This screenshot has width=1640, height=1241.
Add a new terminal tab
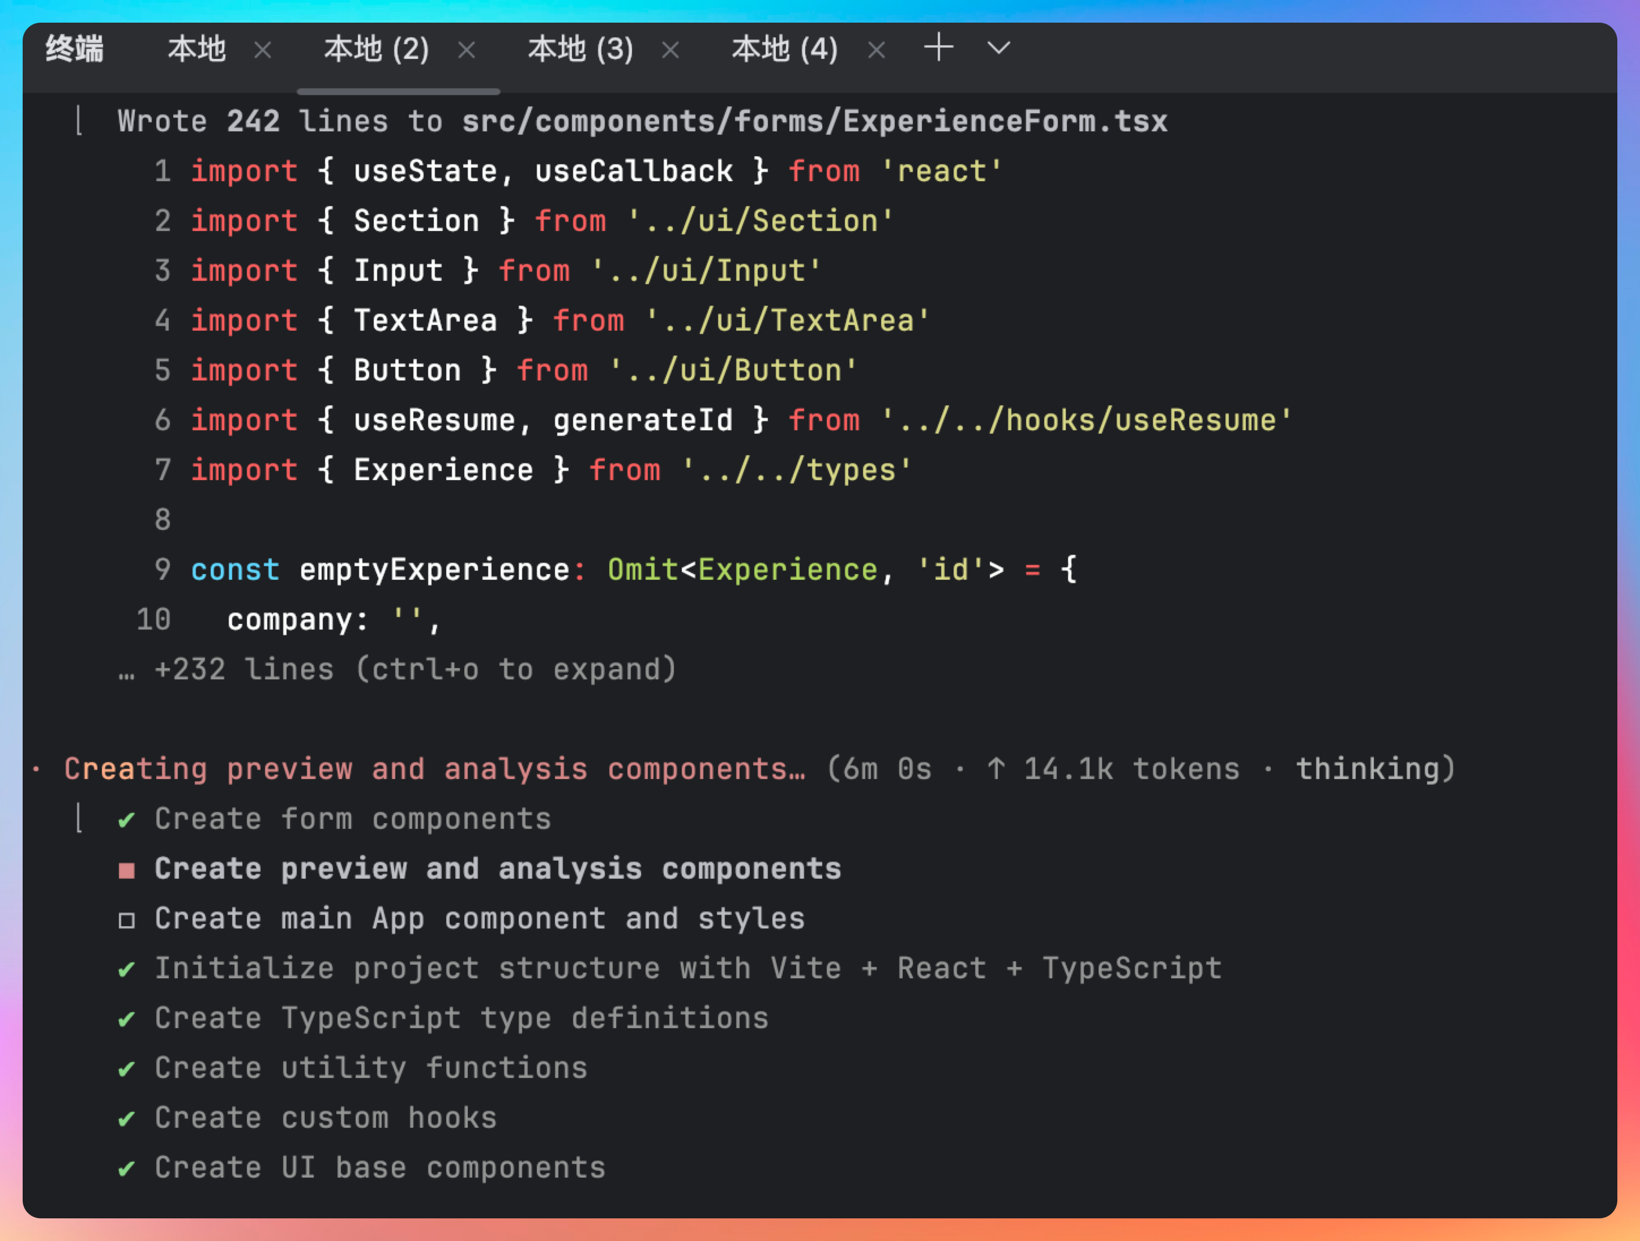(x=938, y=48)
